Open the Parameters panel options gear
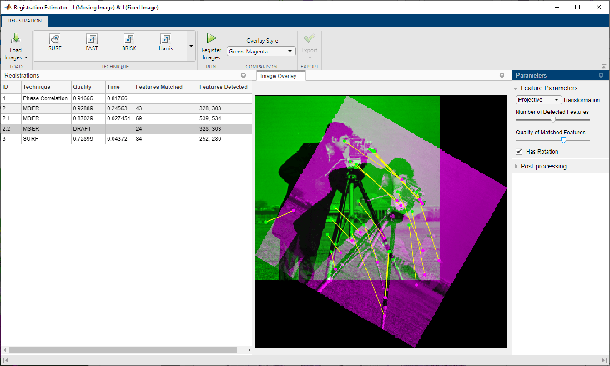This screenshot has height=366, width=610. [x=601, y=75]
